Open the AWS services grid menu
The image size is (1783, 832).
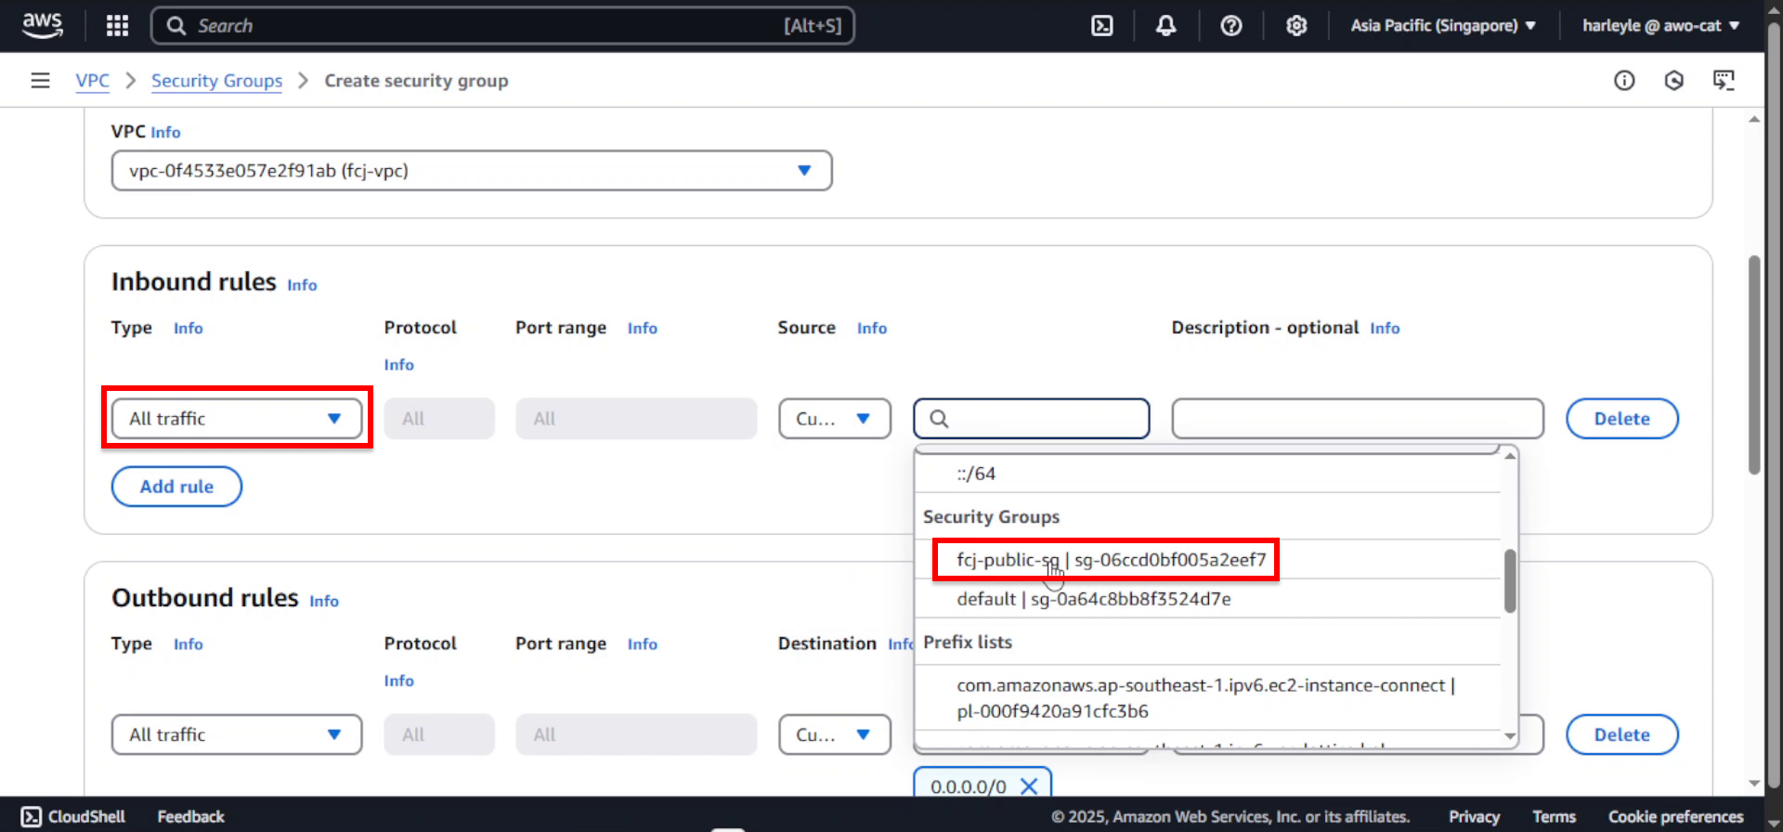[117, 25]
